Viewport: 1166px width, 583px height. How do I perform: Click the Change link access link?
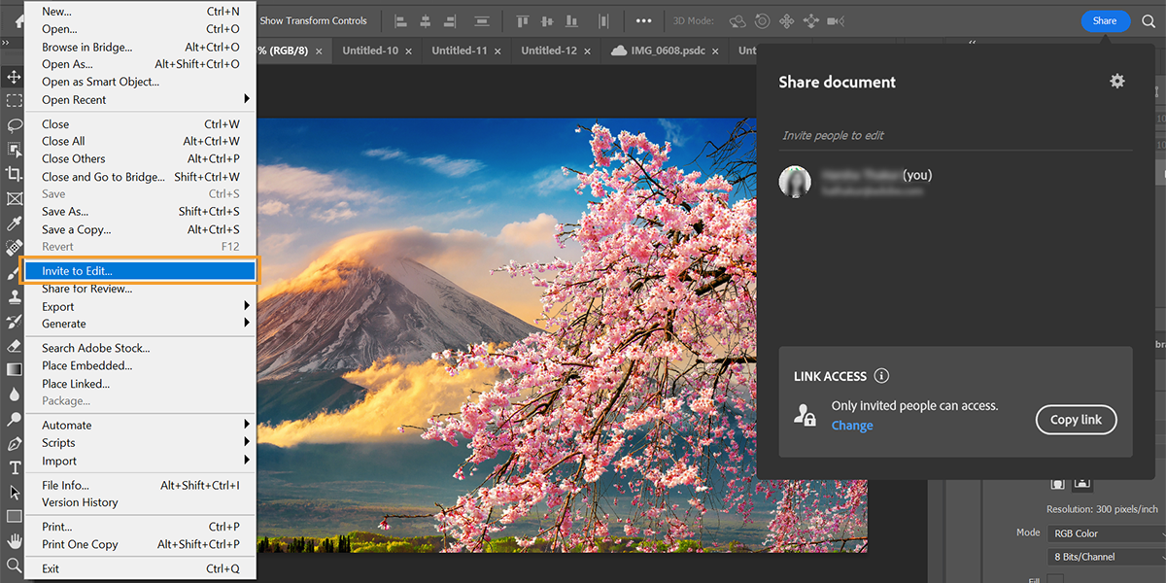[852, 426]
